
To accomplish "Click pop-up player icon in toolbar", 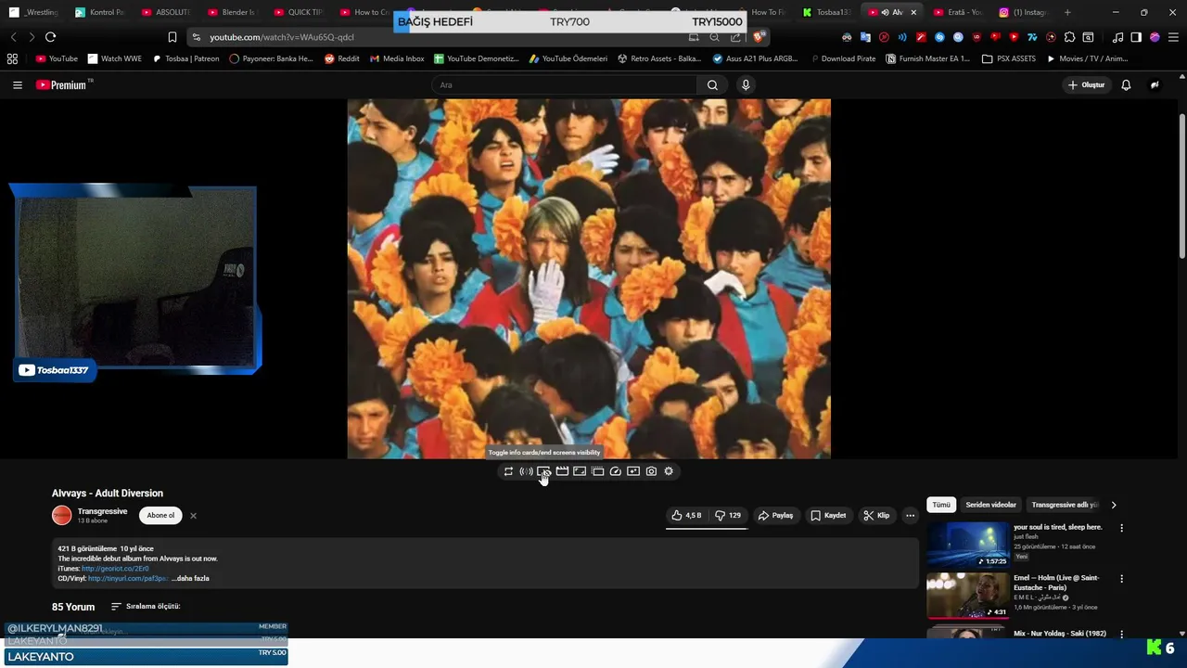I will (597, 471).
